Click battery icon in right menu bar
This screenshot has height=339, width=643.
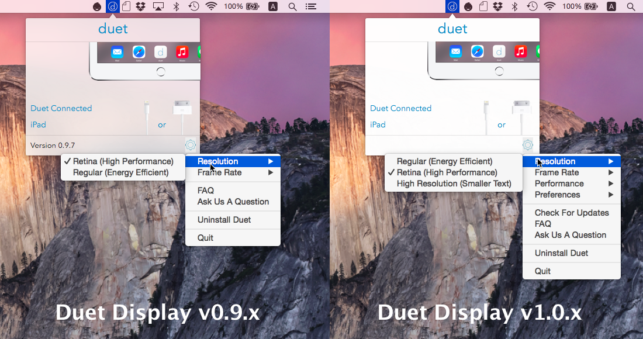(591, 6)
